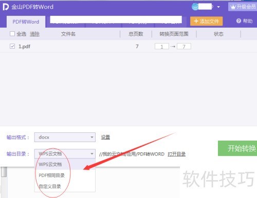Click the 文件名 column header

(68, 34)
